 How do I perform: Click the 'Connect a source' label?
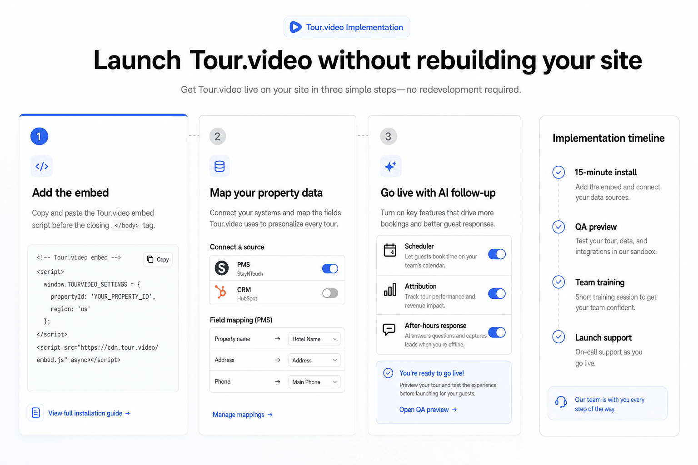coord(237,247)
